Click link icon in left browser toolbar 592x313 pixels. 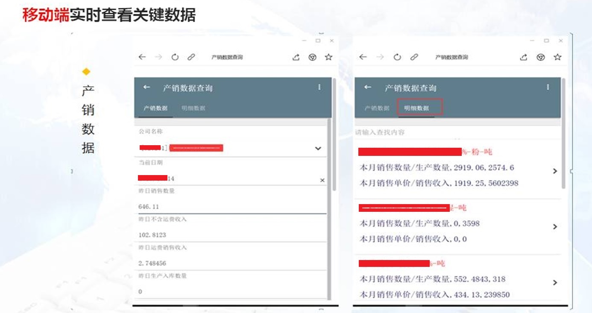tap(191, 57)
